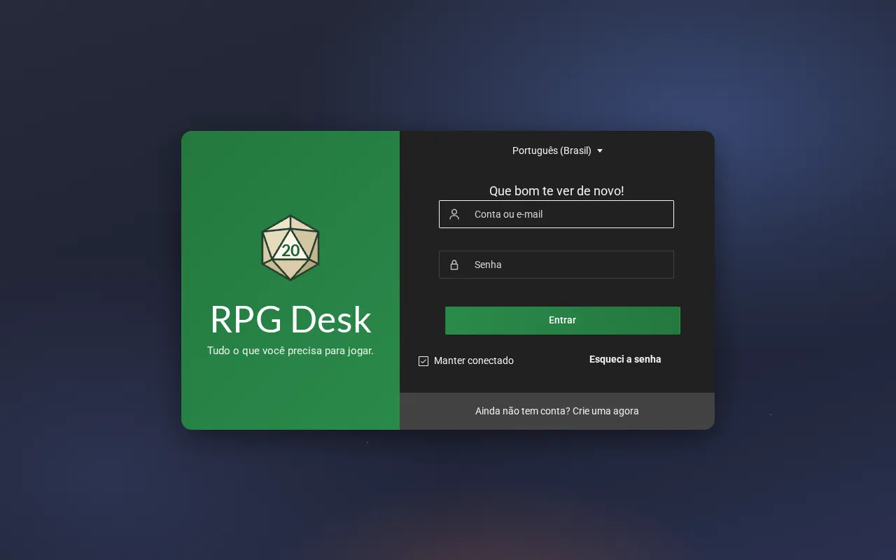Click the padlock icon in the password field
Viewport: 896px width, 560px height.
454,265
